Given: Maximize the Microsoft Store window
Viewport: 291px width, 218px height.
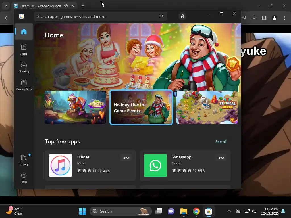Looking at the screenshot, I should click(221, 14).
